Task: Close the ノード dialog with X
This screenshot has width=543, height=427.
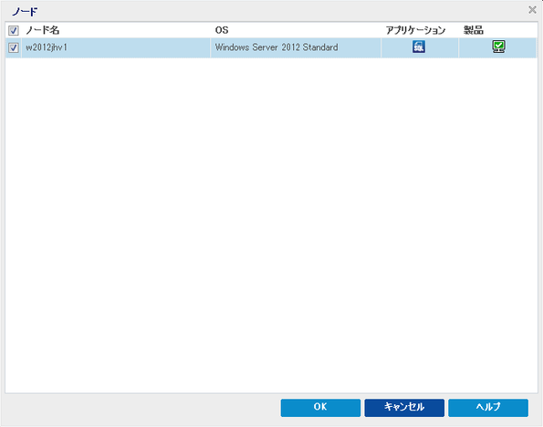Action: (x=532, y=10)
